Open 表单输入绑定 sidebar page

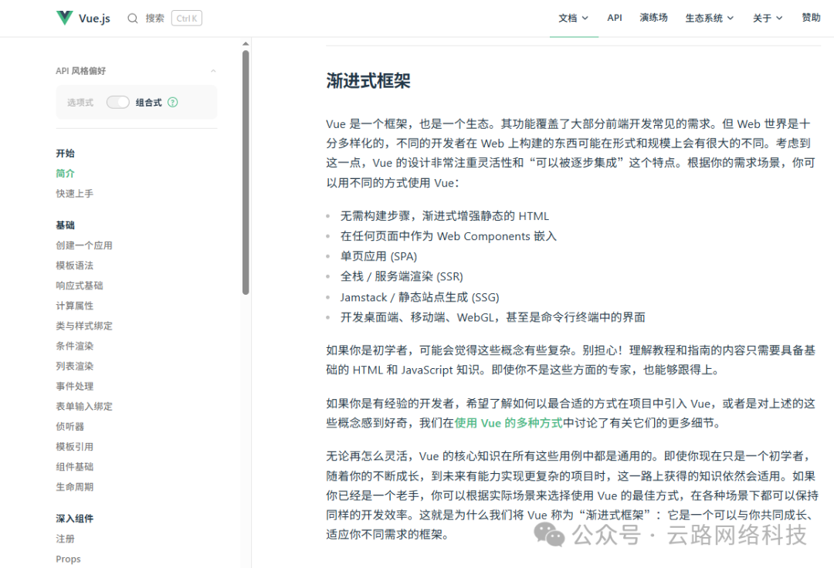pos(84,407)
